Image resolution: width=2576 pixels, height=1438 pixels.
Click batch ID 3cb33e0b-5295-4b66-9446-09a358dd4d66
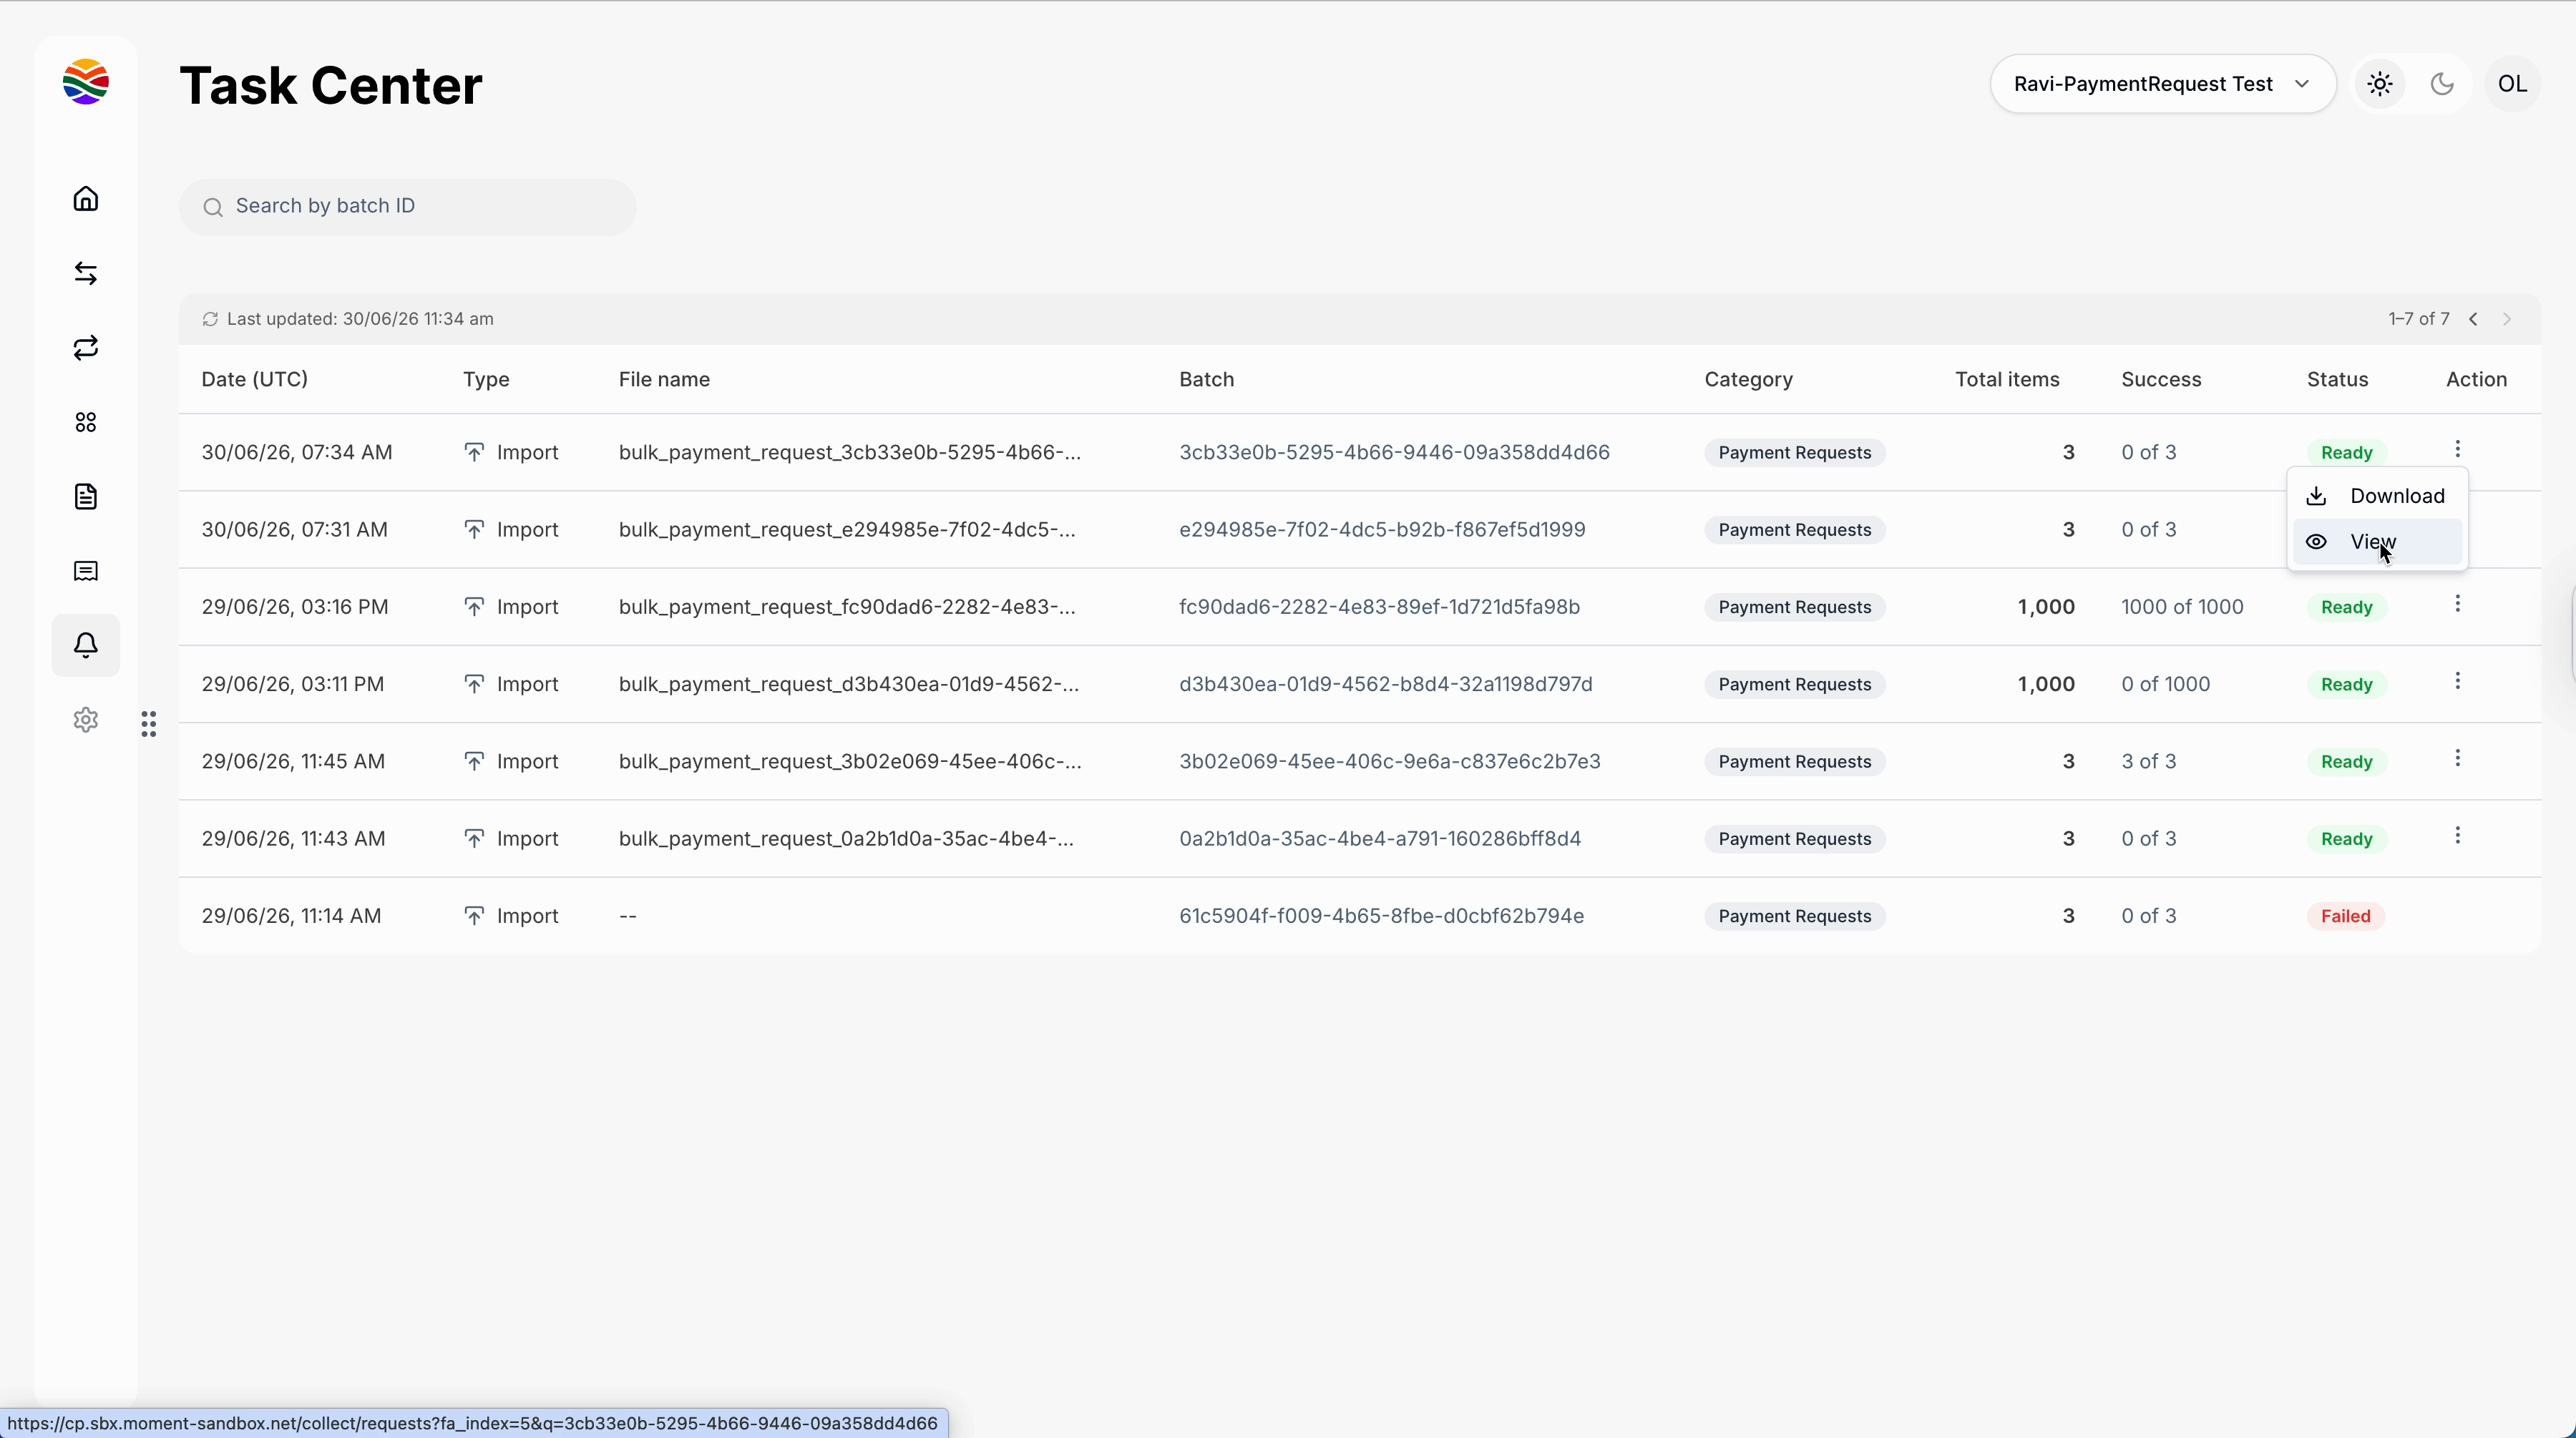[x=1394, y=452]
